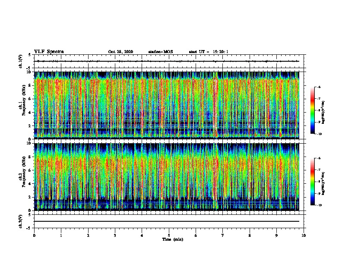
Task: Click the "2" tick on the time axis
Action: click(88, 236)
